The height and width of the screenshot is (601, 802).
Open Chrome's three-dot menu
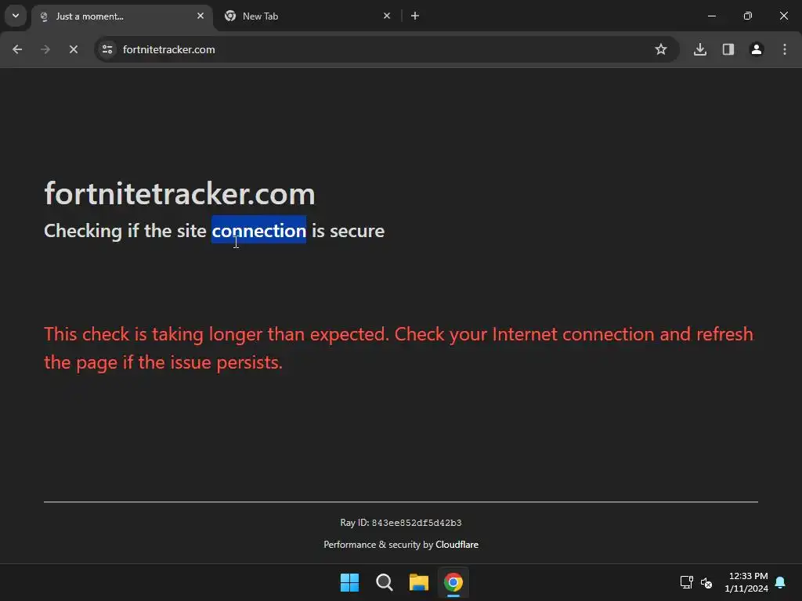click(x=785, y=49)
